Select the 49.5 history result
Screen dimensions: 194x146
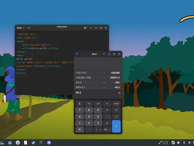117,87
